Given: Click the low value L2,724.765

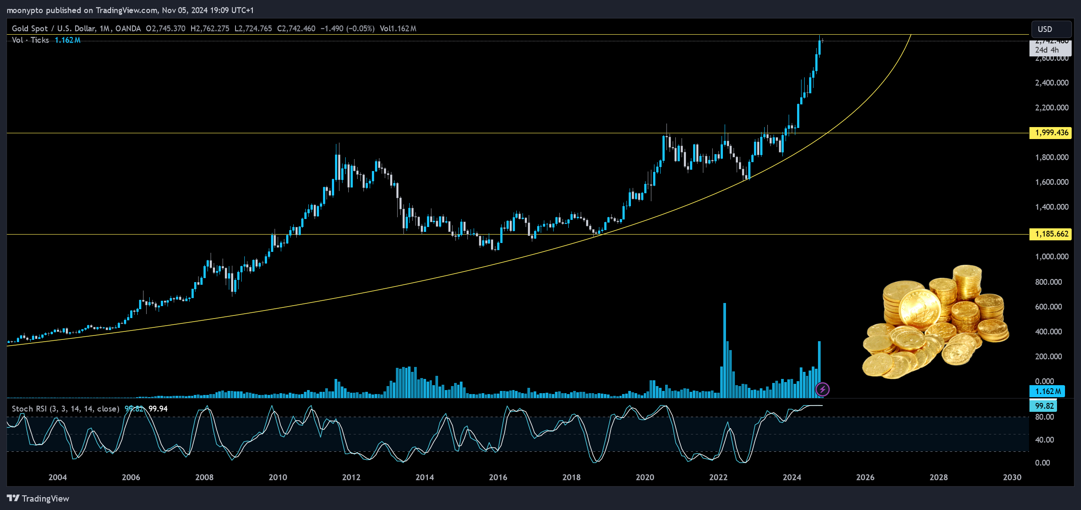Looking at the screenshot, I should (253, 28).
